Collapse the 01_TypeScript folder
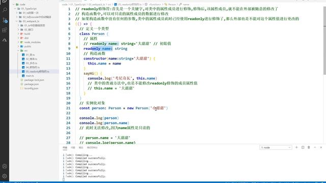The image size is (326, 183). (x=15, y=9)
